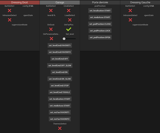160x133 pixels.
Task: Open the Dressing Gauche header
Action: (x=140, y=2)
